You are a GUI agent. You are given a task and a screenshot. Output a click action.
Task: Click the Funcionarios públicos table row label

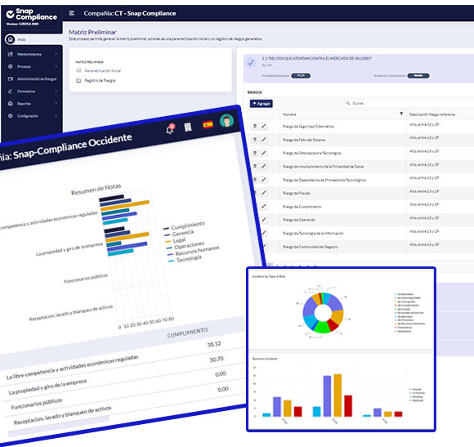point(37,404)
